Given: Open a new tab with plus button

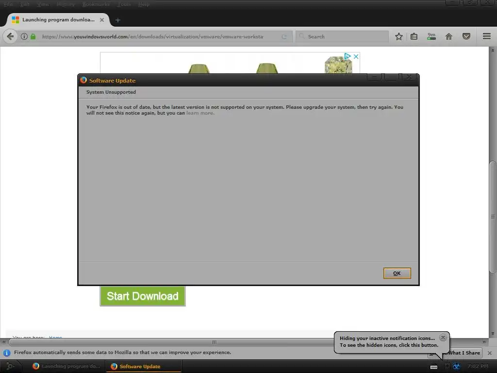Looking at the screenshot, I should point(117,20).
